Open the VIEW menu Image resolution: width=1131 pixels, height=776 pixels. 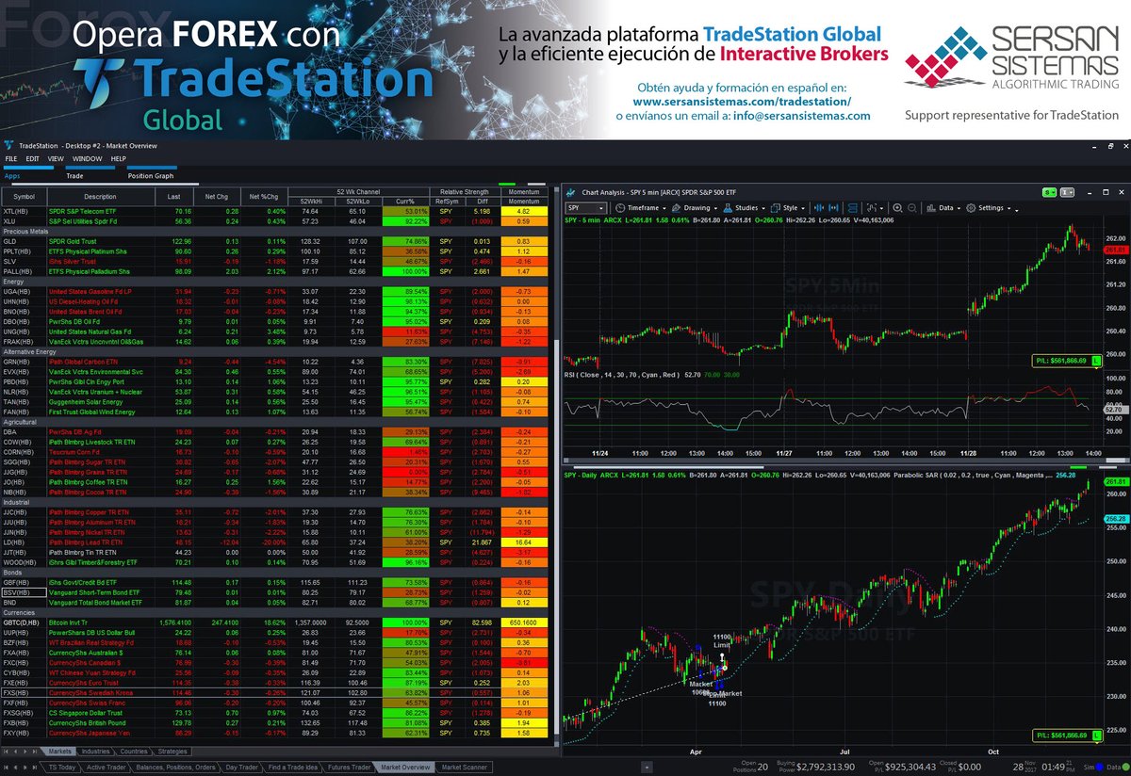pos(56,158)
